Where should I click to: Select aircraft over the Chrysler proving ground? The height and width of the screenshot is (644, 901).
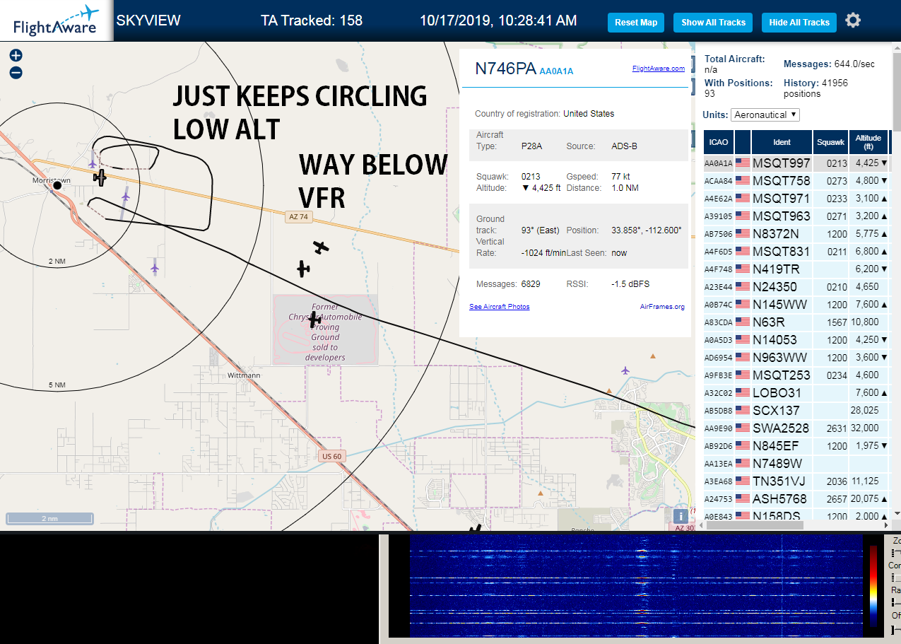[314, 319]
